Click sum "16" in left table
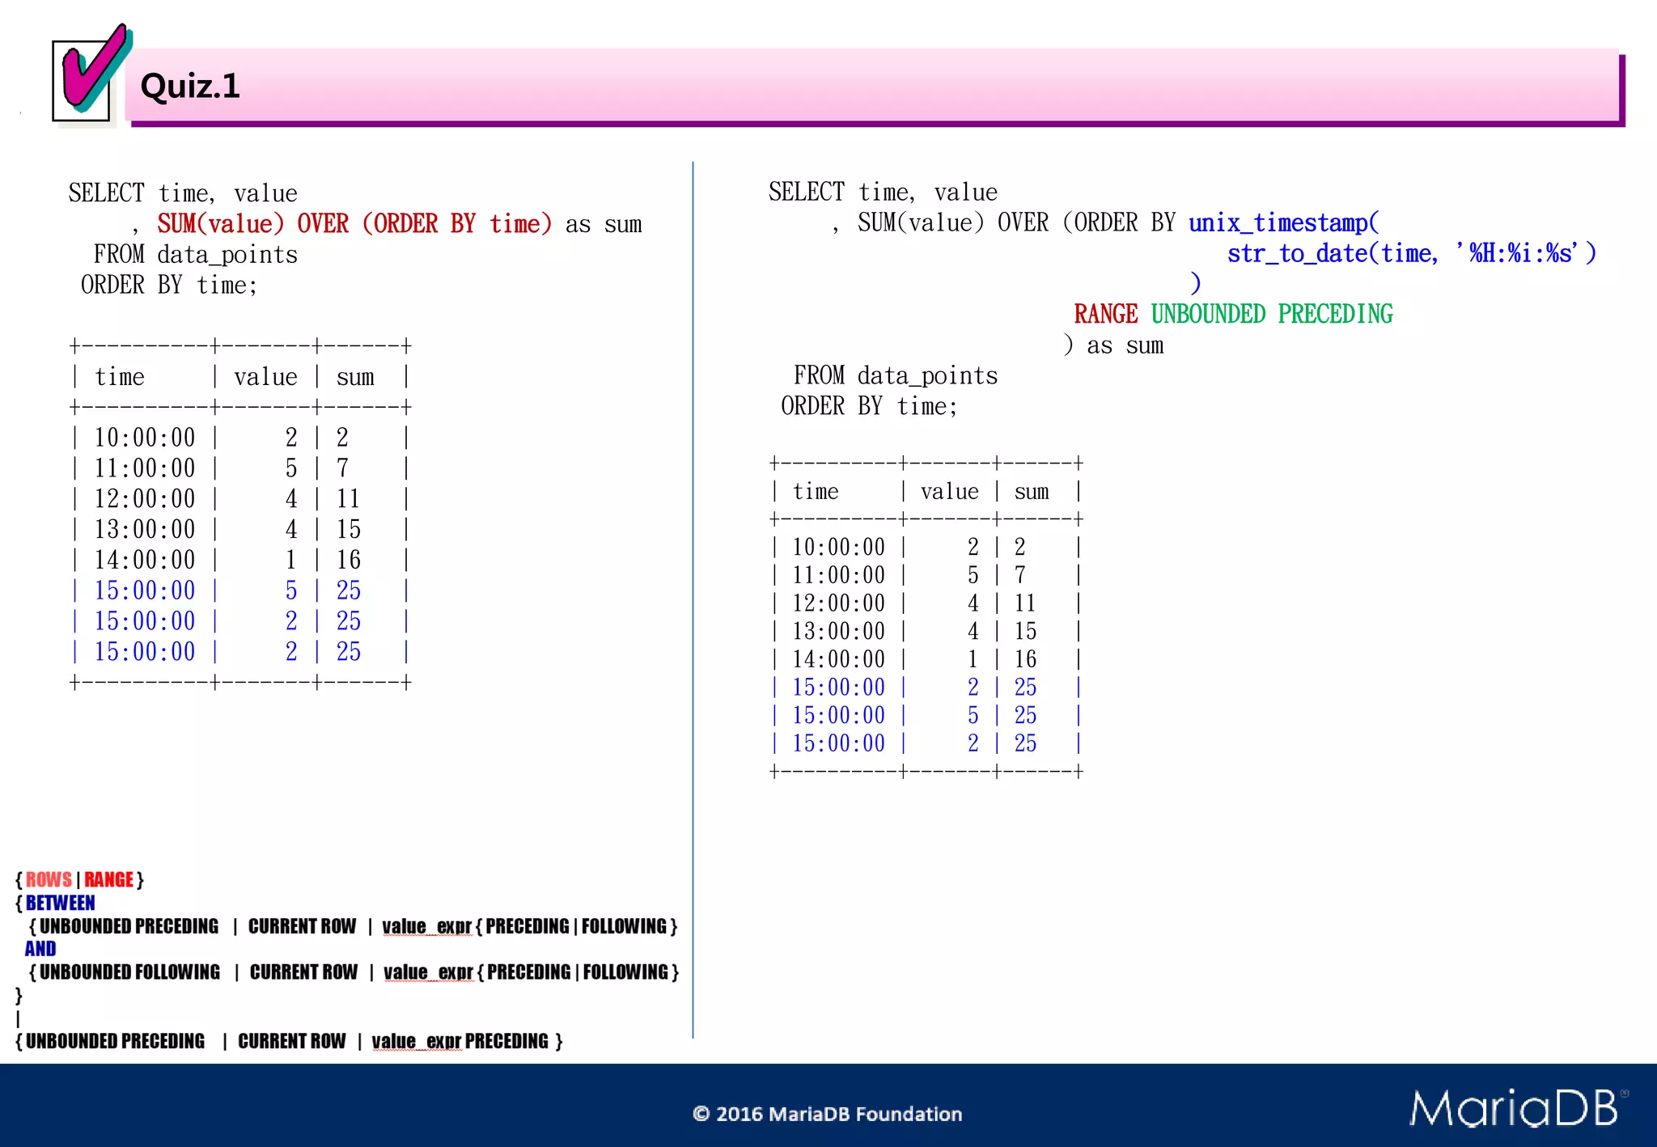 point(349,560)
